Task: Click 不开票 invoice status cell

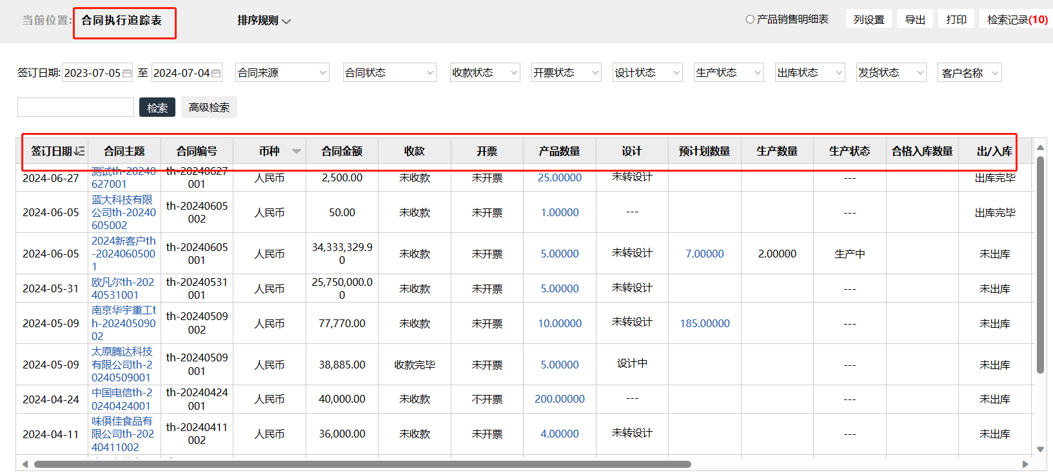Action: click(487, 399)
